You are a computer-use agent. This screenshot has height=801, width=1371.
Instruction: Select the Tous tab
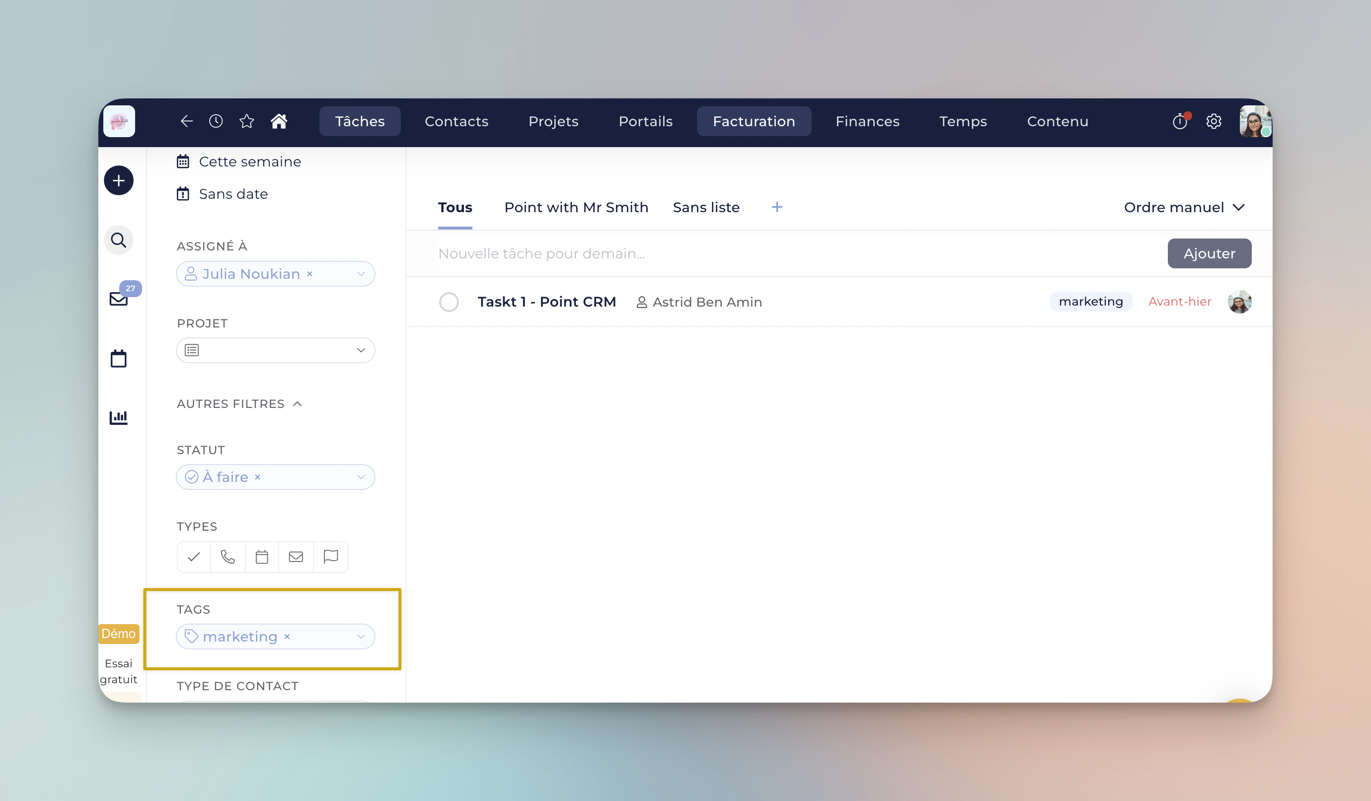[x=456, y=207]
